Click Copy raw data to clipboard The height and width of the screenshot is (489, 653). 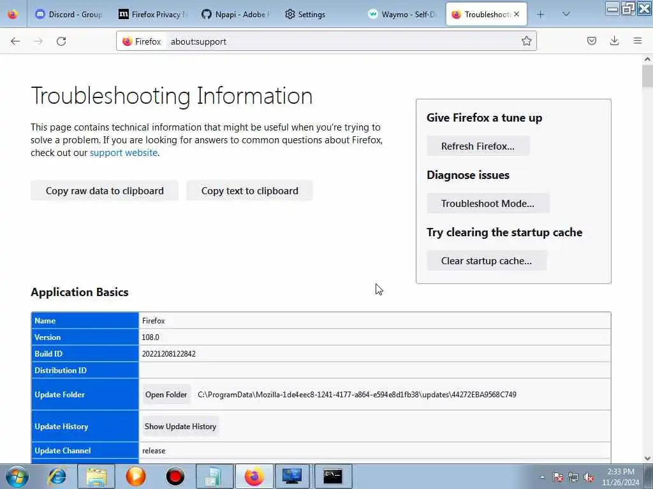pos(105,191)
